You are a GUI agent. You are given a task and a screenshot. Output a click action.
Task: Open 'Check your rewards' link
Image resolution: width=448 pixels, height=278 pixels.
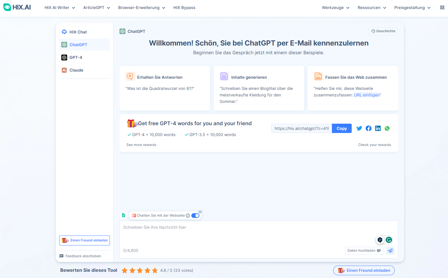(x=375, y=145)
